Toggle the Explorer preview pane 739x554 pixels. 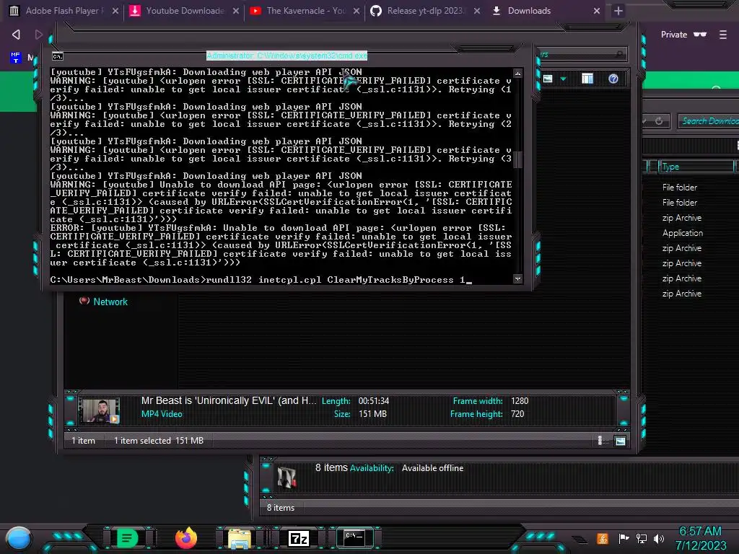click(x=587, y=79)
